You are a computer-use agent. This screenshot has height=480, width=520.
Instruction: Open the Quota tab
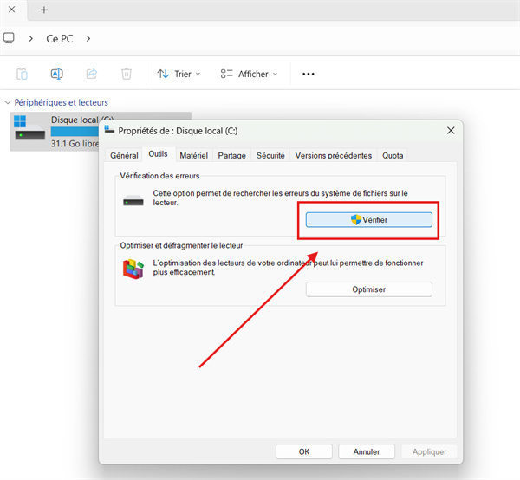pos(393,155)
